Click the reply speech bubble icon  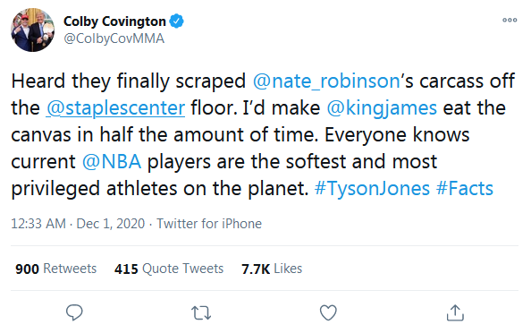[x=74, y=312]
